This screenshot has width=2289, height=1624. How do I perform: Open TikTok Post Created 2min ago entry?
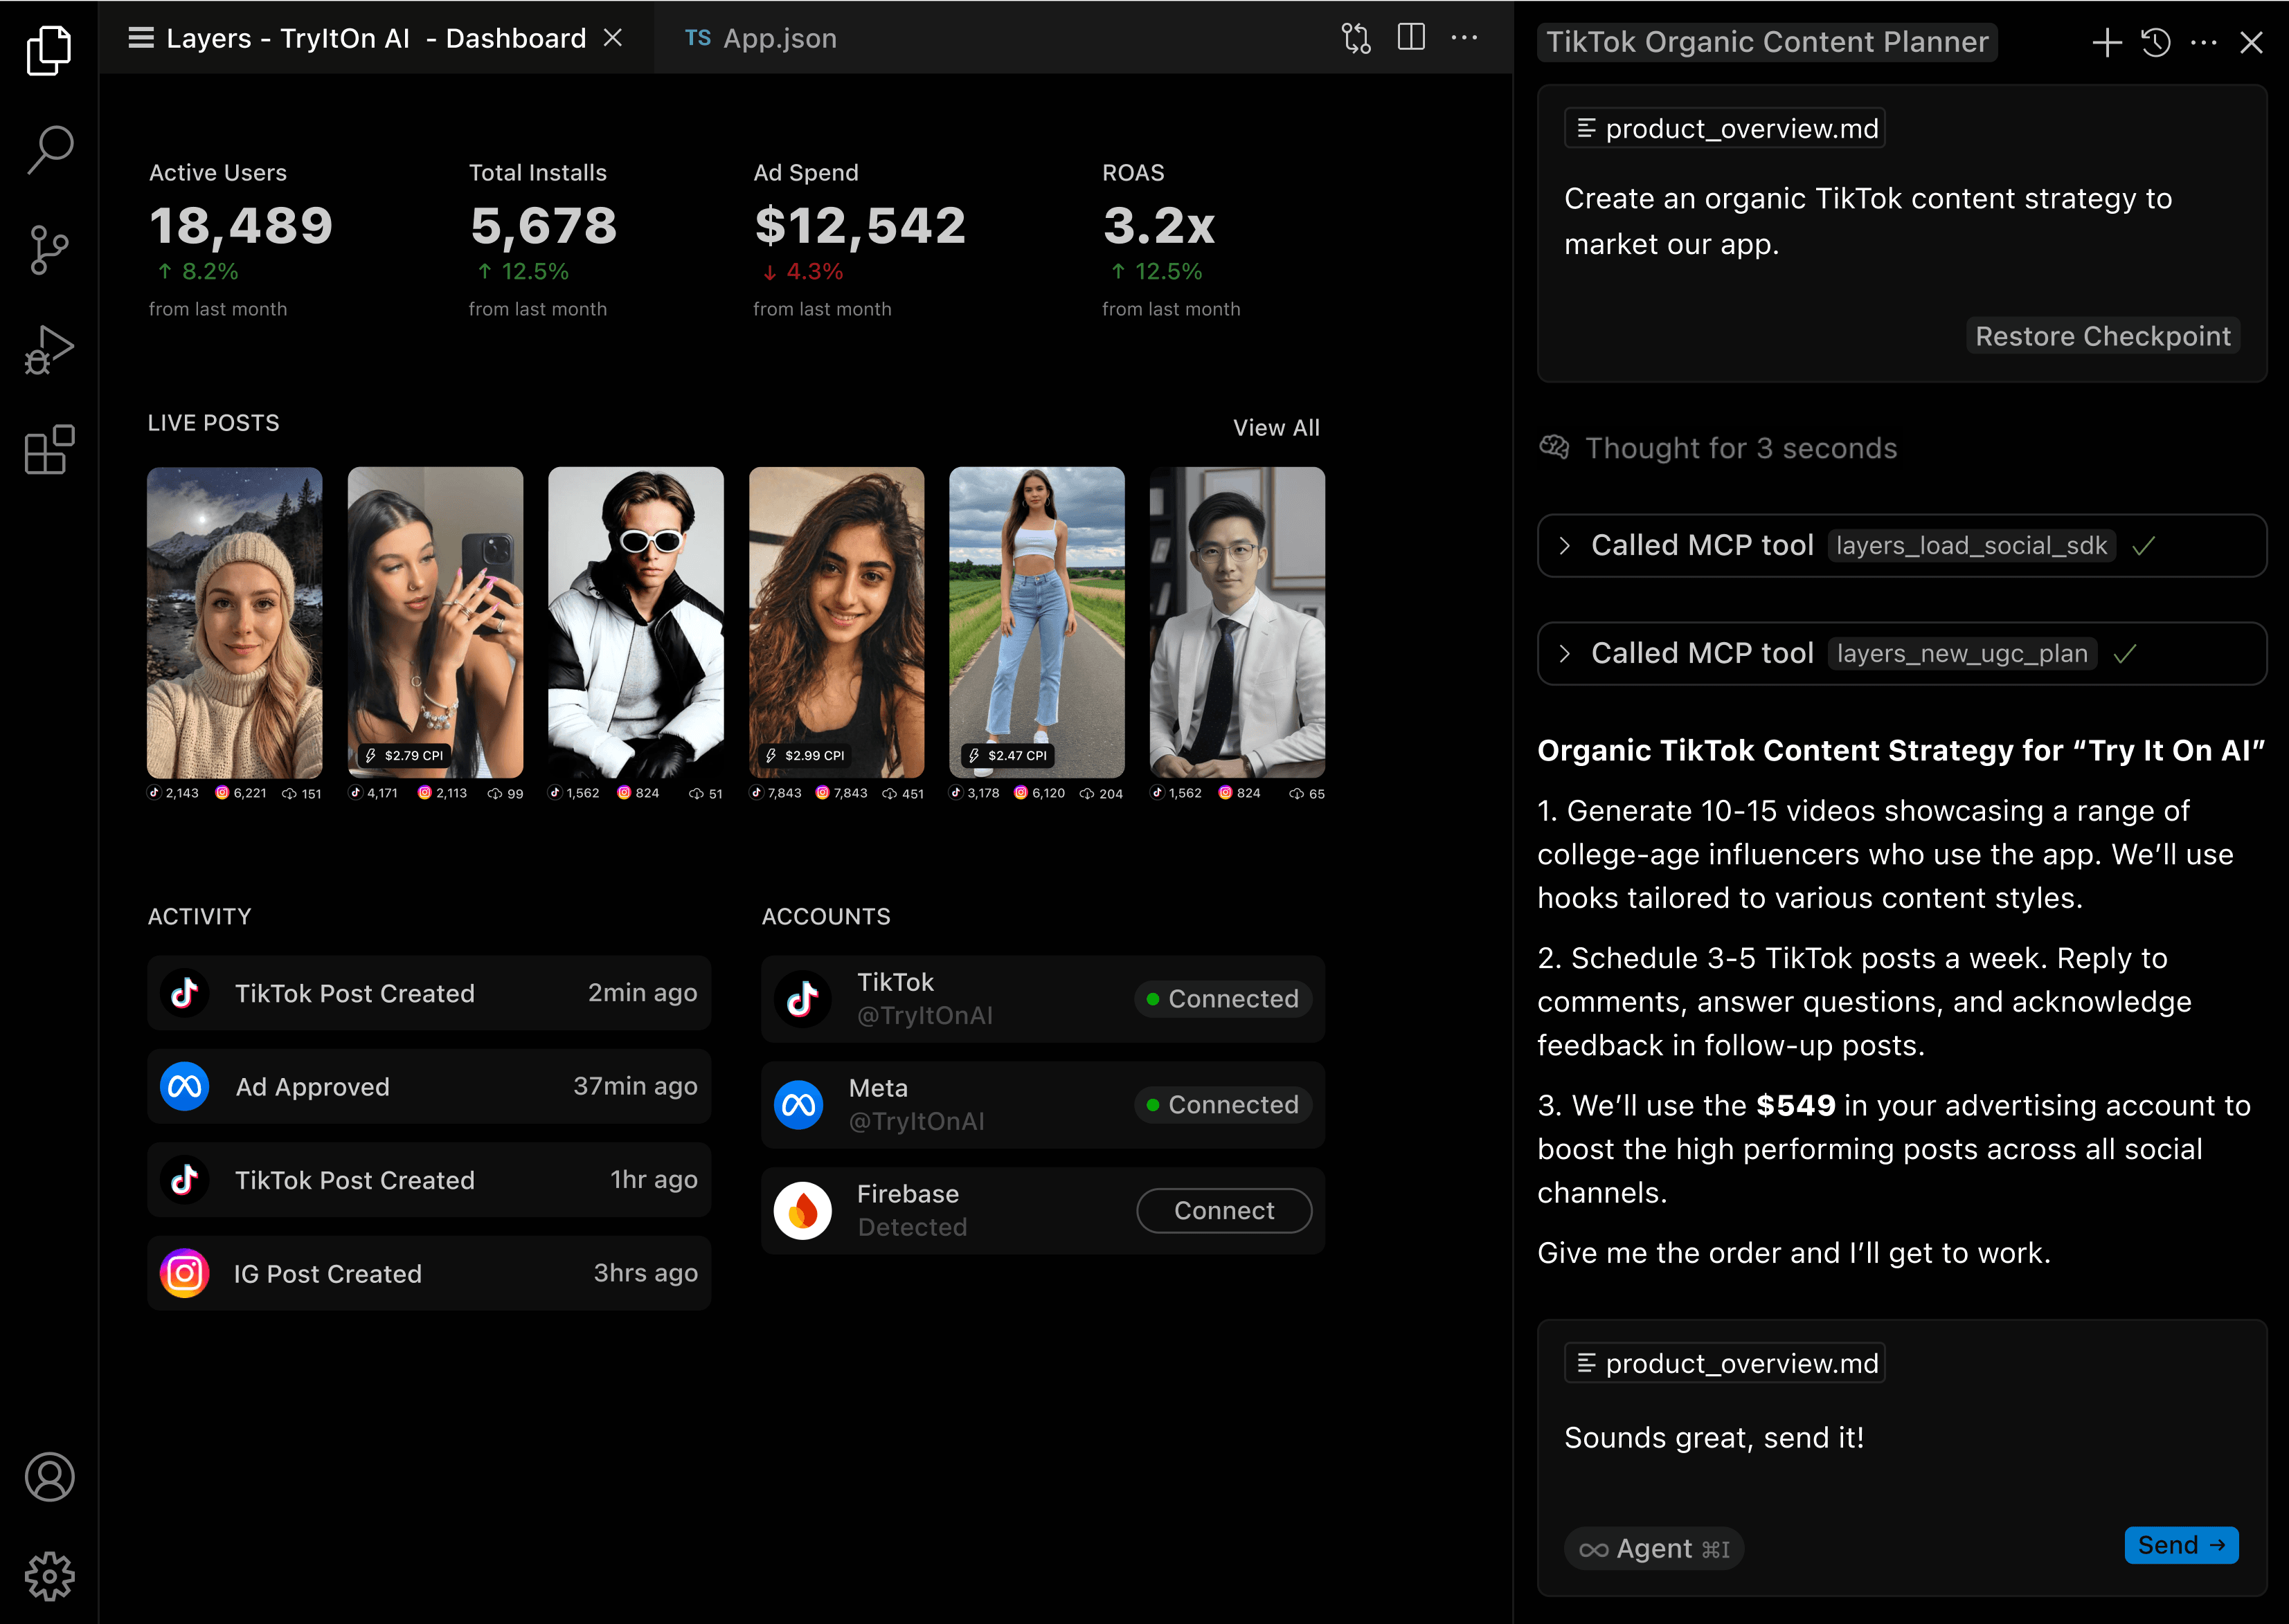point(429,993)
